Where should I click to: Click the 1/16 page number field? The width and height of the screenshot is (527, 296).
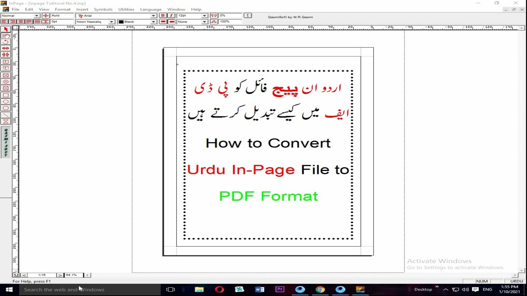pyautogui.click(x=42, y=275)
